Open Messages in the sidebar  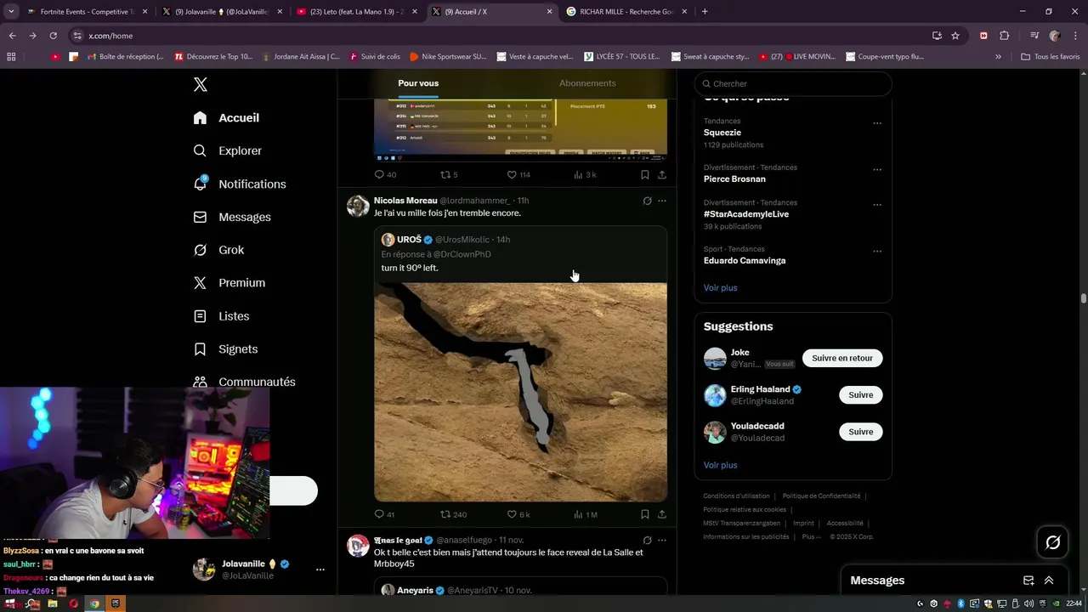[232, 217]
